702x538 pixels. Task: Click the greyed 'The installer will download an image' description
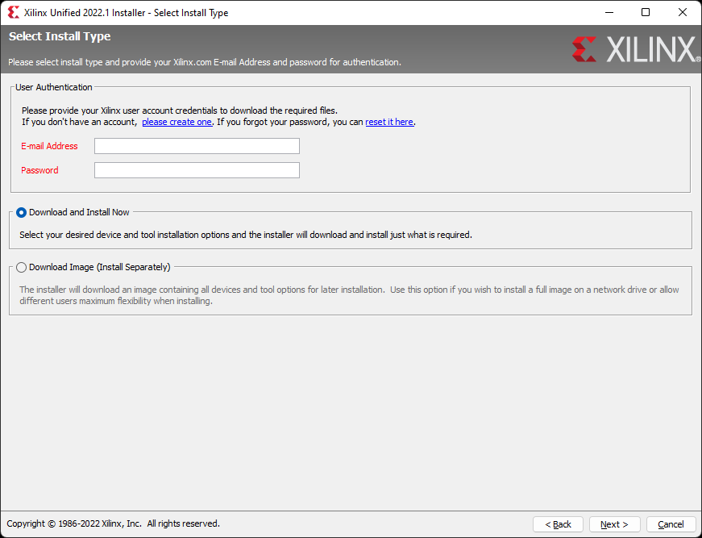point(349,295)
